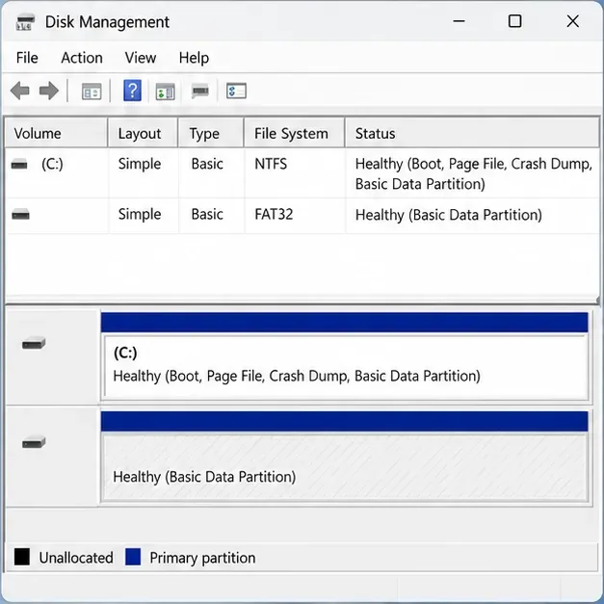Click the NTFS file system cell

pos(271,164)
